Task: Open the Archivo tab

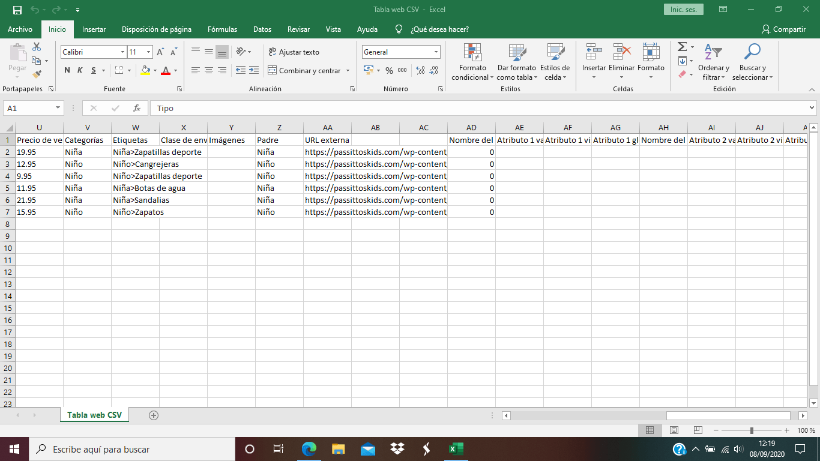Action: click(20, 29)
